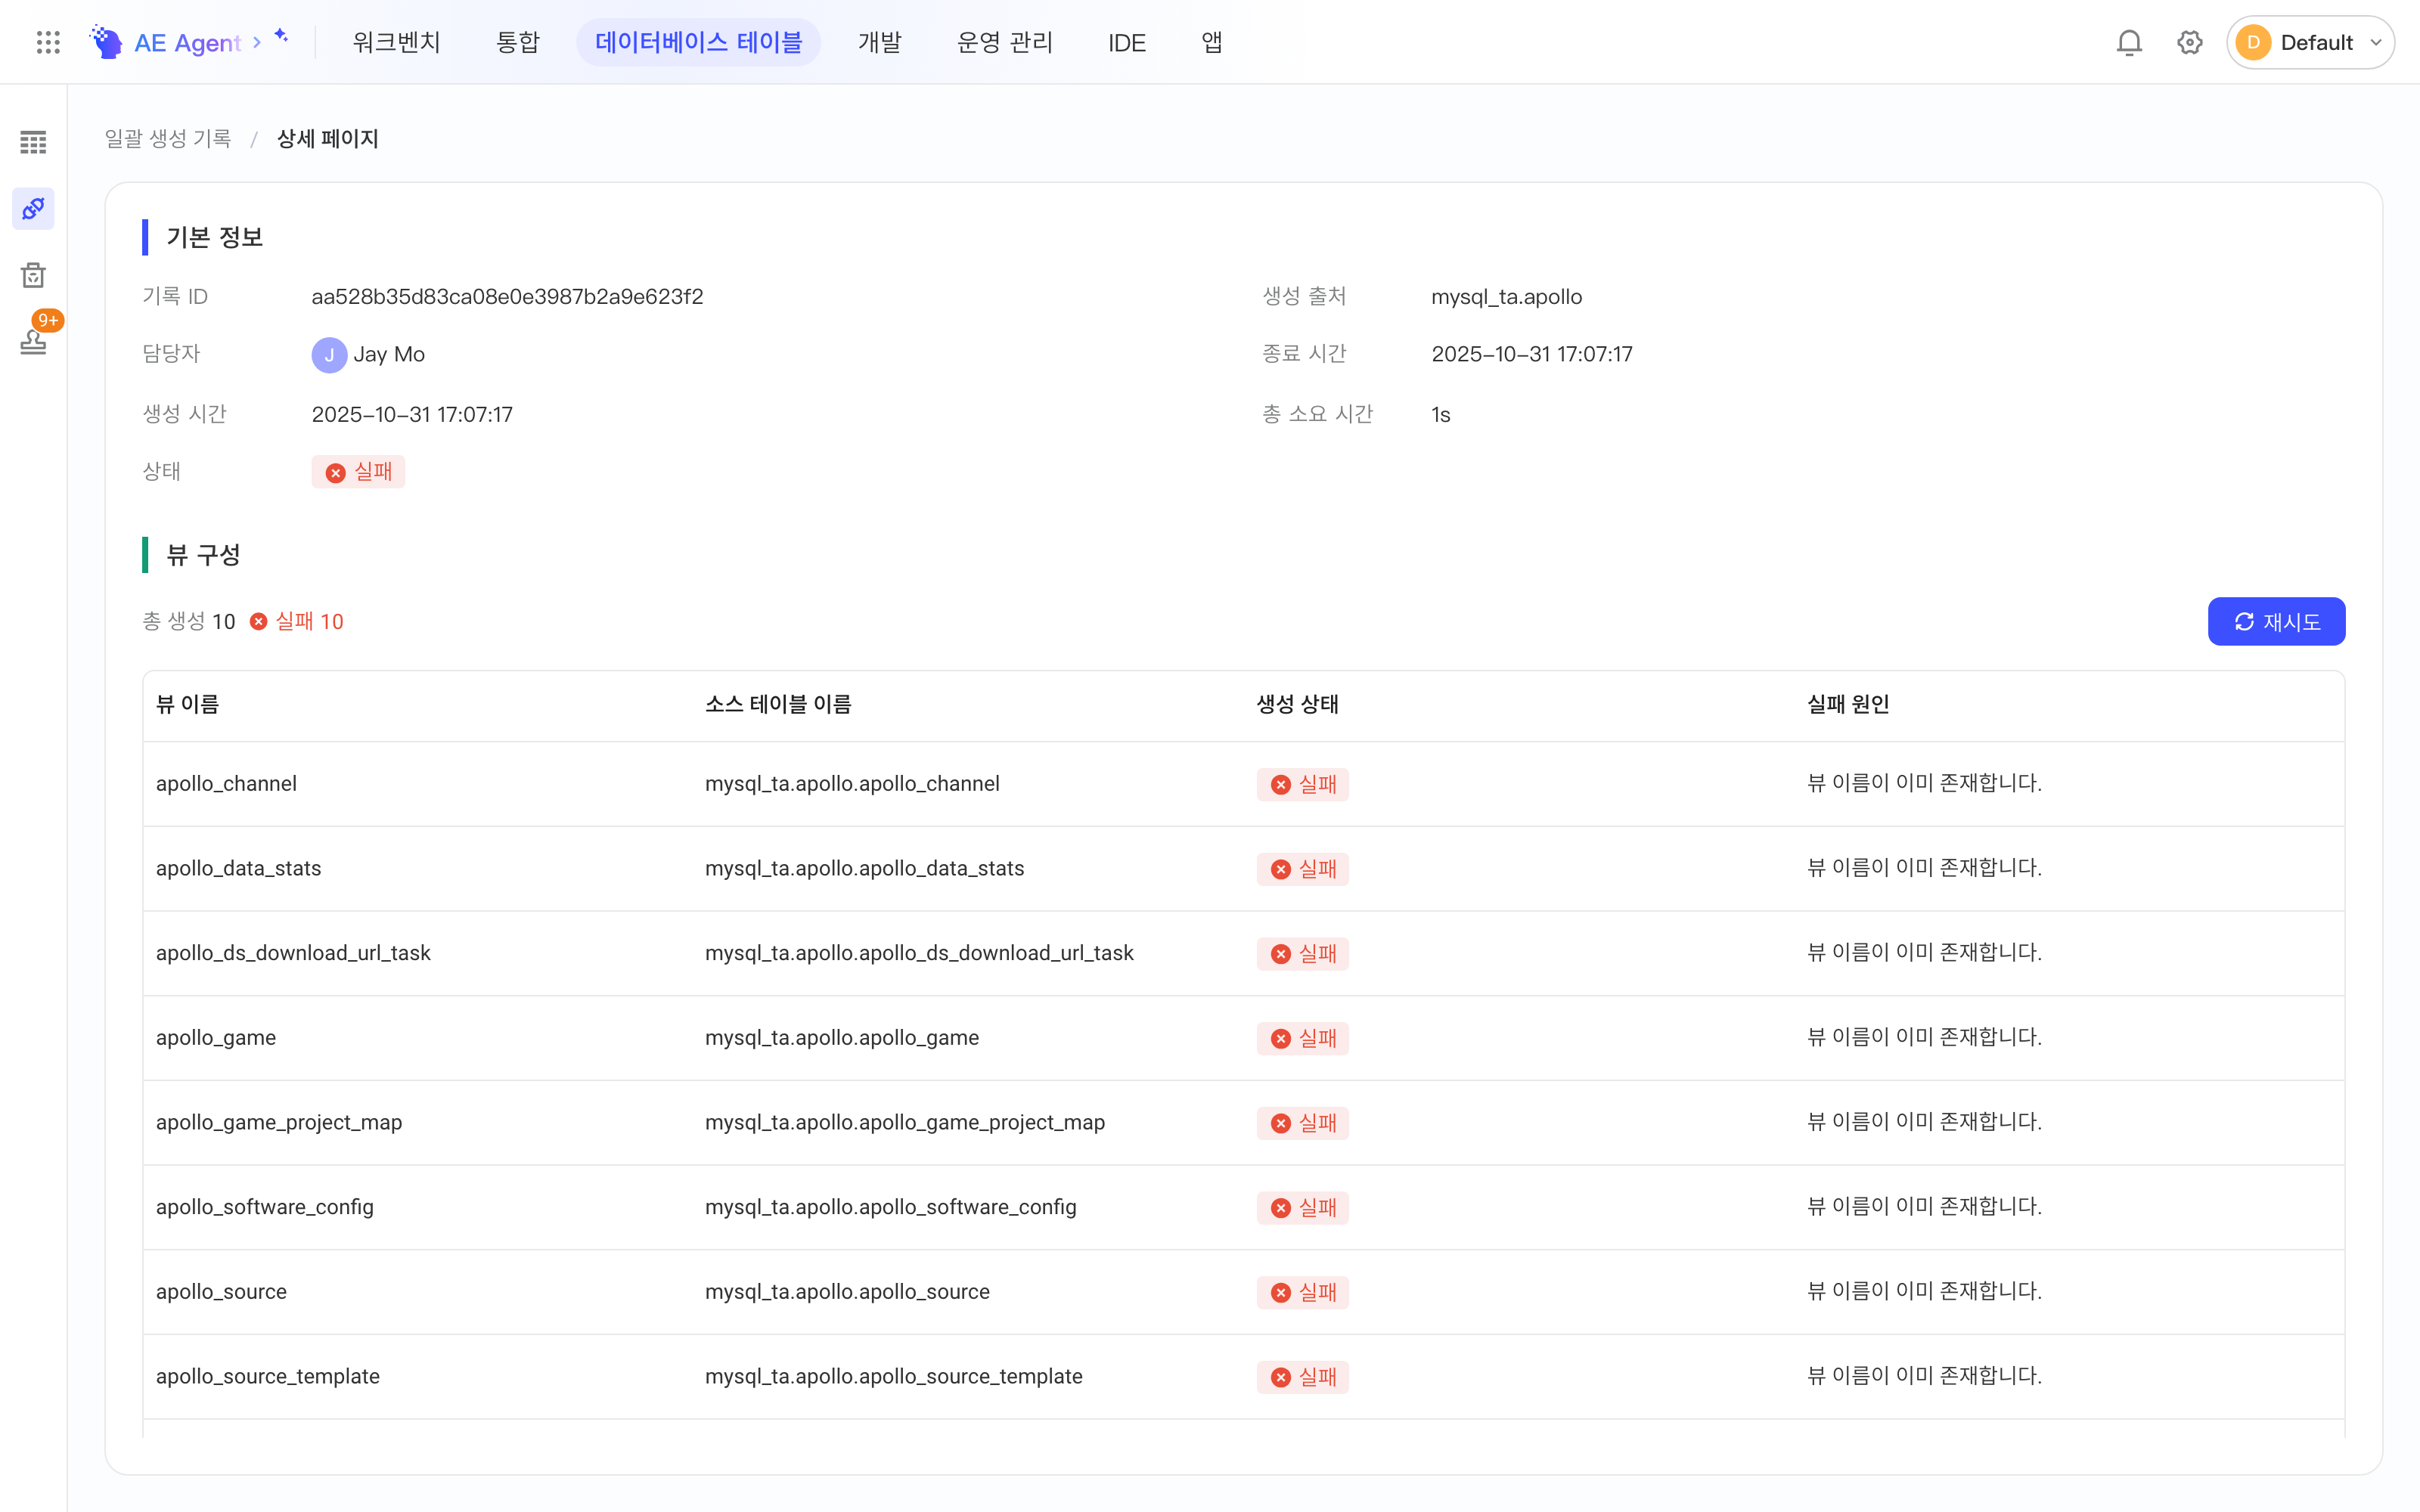Switch to the 통합 tab
The image size is (2420, 1512).
coord(518,42)
